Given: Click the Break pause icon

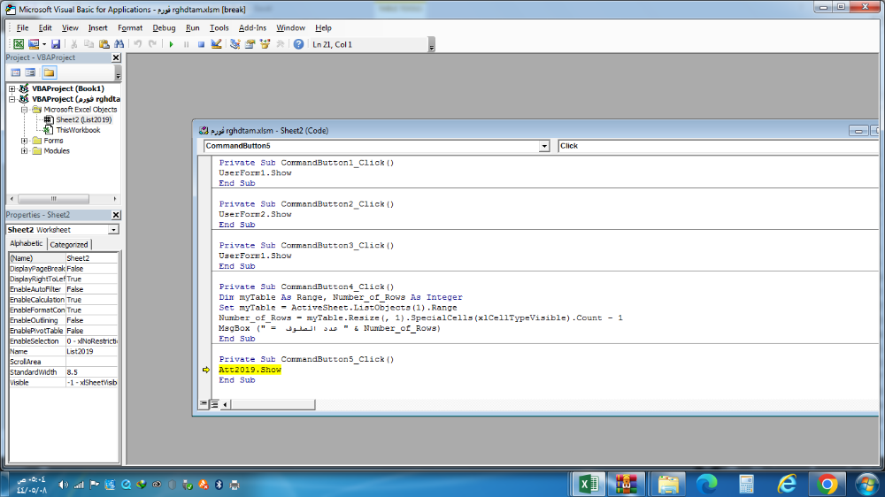Looking at the screenshot, I should tap(186, 44).
